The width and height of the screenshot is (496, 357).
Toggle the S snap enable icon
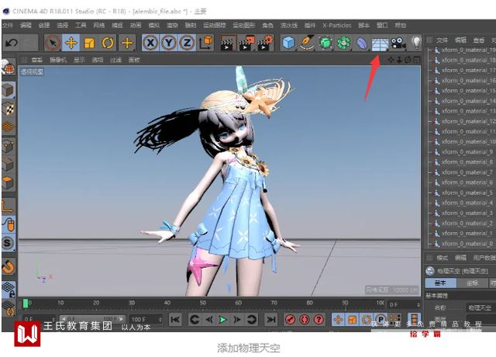click(x=9, y=243)
